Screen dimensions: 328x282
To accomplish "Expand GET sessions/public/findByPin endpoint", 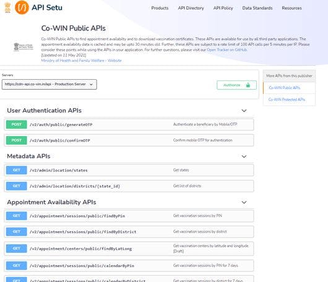I will tap(129, 216).
